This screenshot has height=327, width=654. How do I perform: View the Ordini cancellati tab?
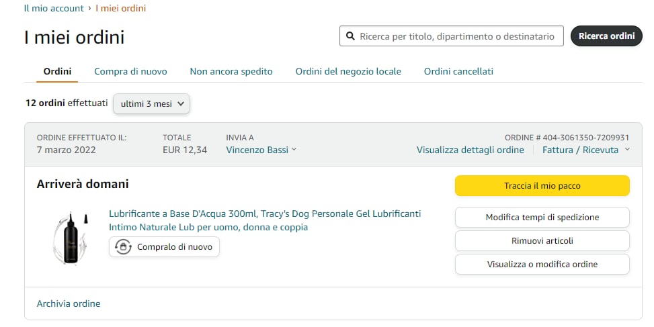pyautogui.click(x=458, y=71)
